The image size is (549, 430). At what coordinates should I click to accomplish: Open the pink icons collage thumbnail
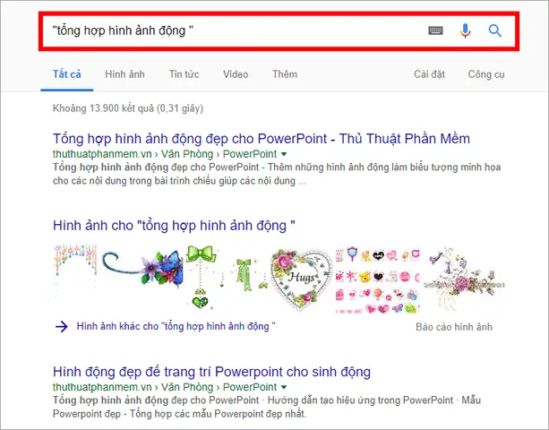pyautogui.click(x=377, y=279)
